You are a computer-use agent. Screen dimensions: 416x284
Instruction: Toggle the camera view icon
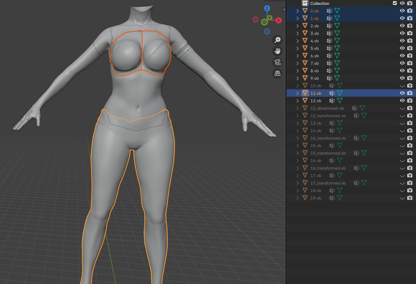coord(277,62)
